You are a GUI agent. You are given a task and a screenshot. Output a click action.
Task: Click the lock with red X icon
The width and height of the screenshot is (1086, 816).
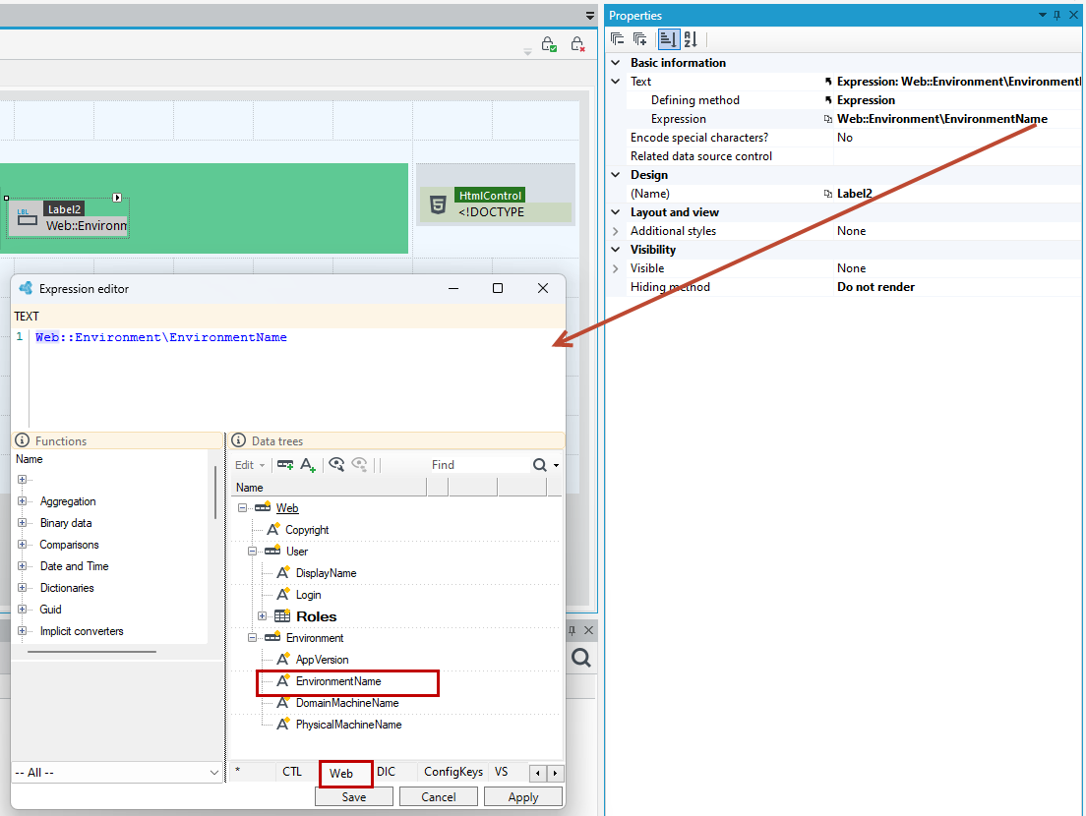pos(577,45)
